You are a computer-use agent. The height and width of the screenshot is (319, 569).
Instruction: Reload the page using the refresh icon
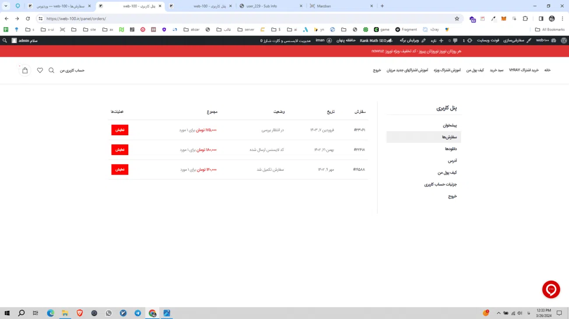pyautogui.click(x=28, y=19)
